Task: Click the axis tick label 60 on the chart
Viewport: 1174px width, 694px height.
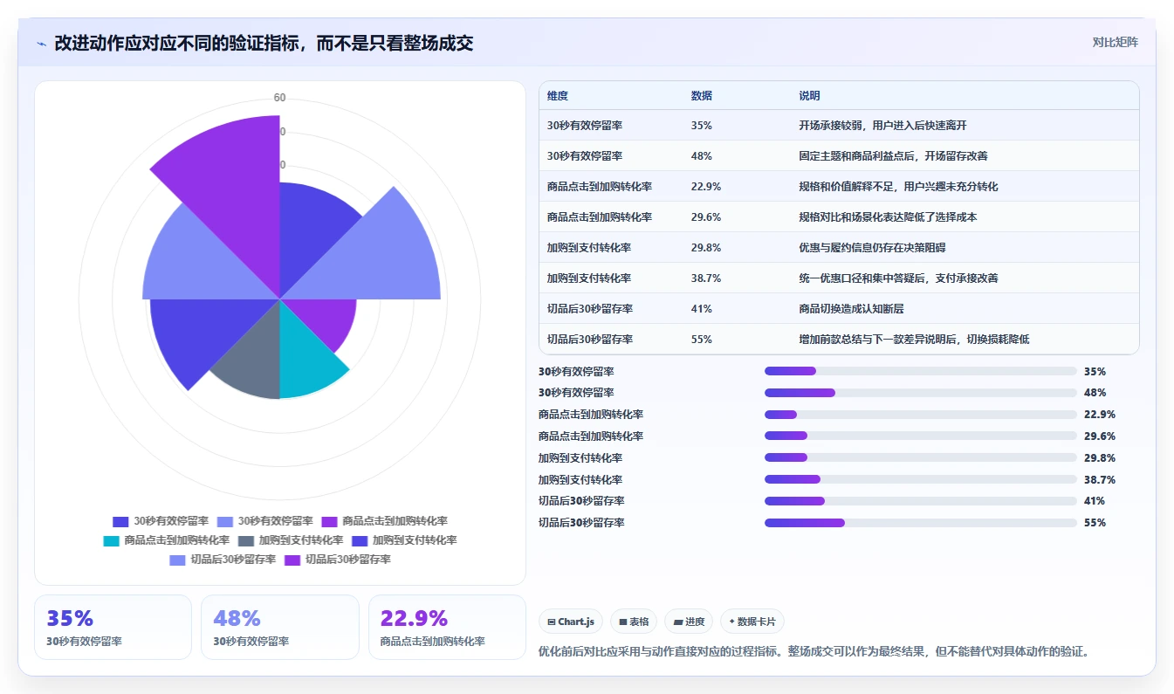Action: pyautogui.click(x=279, y=98)
